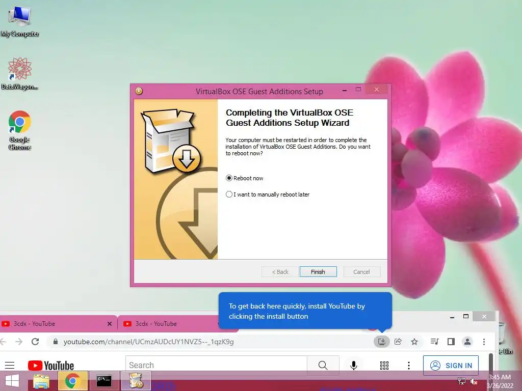Click the YouTube logo
522x391 pixels.
tap(51, 366)
